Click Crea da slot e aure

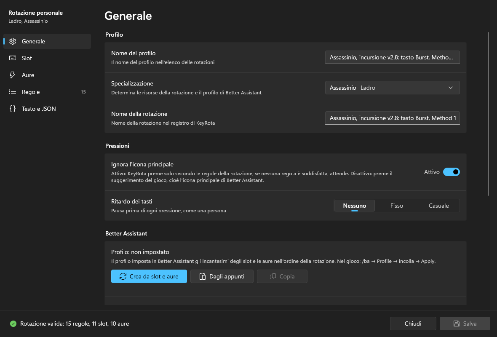(x=149, y=276)
